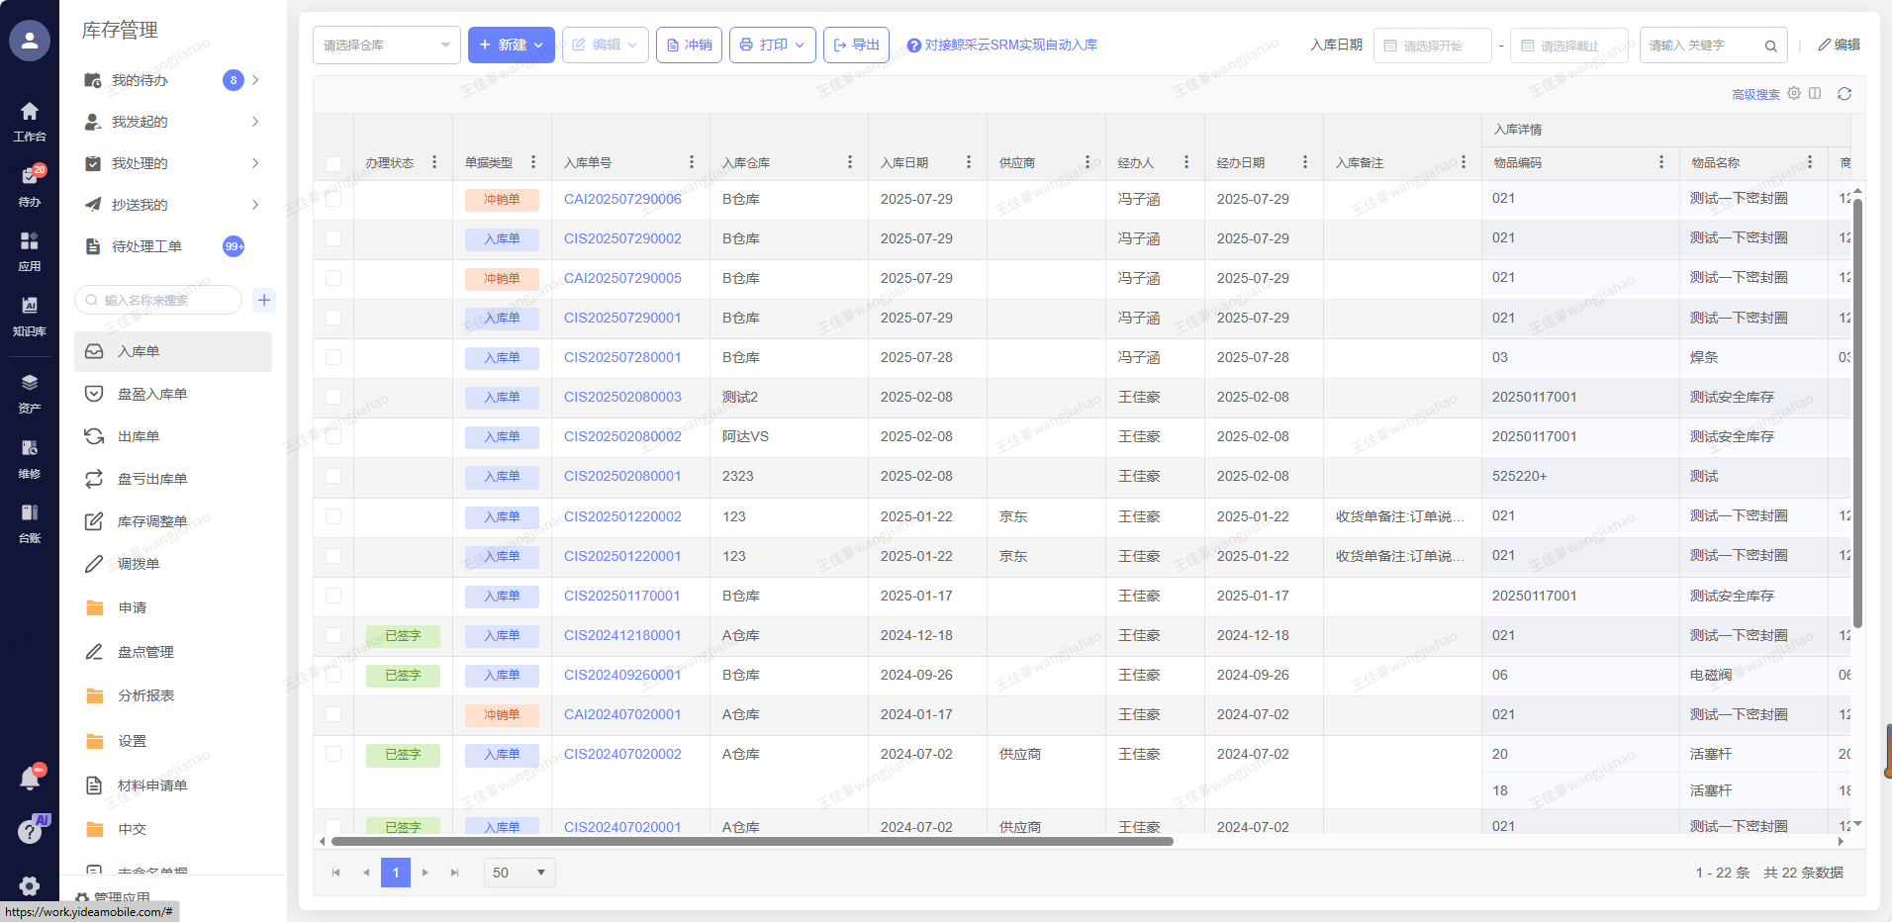Open the outbound order menu item

139,436
